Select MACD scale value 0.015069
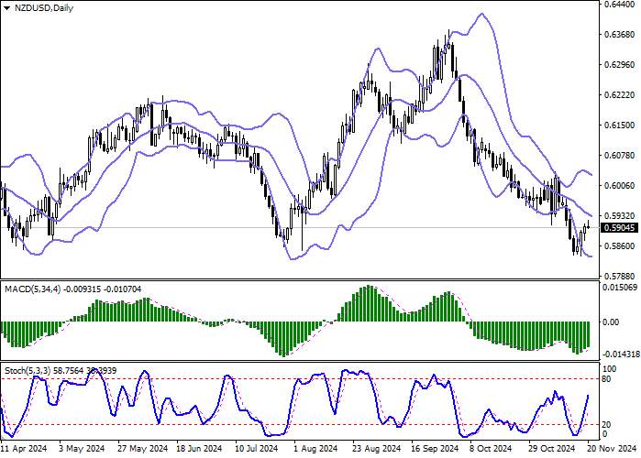The width and height of the screenshot is (641, 458). (620, 288)
